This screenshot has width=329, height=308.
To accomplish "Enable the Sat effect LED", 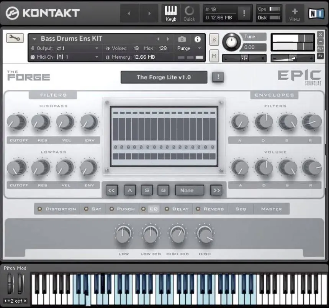I will click(86, 209).
